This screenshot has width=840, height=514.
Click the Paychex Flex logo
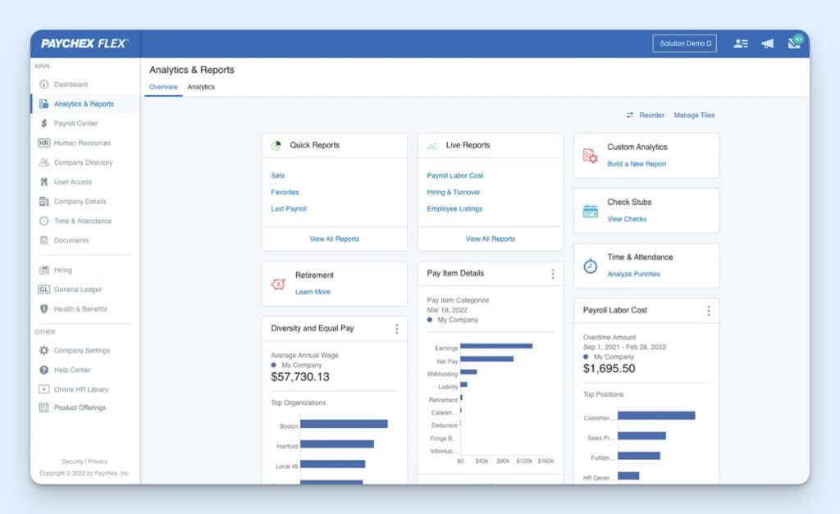click(x=84, y=44)
